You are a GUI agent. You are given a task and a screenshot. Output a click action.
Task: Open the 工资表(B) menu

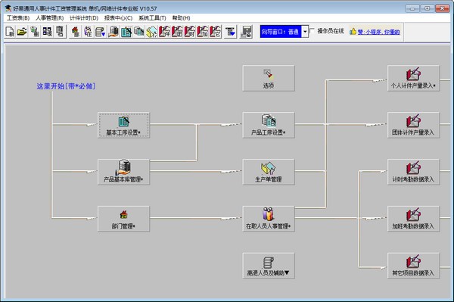point(18,18)
